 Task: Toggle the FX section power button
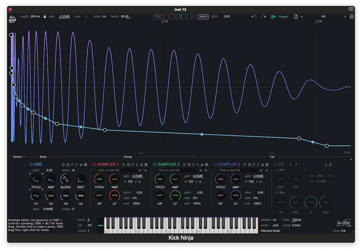276,164
